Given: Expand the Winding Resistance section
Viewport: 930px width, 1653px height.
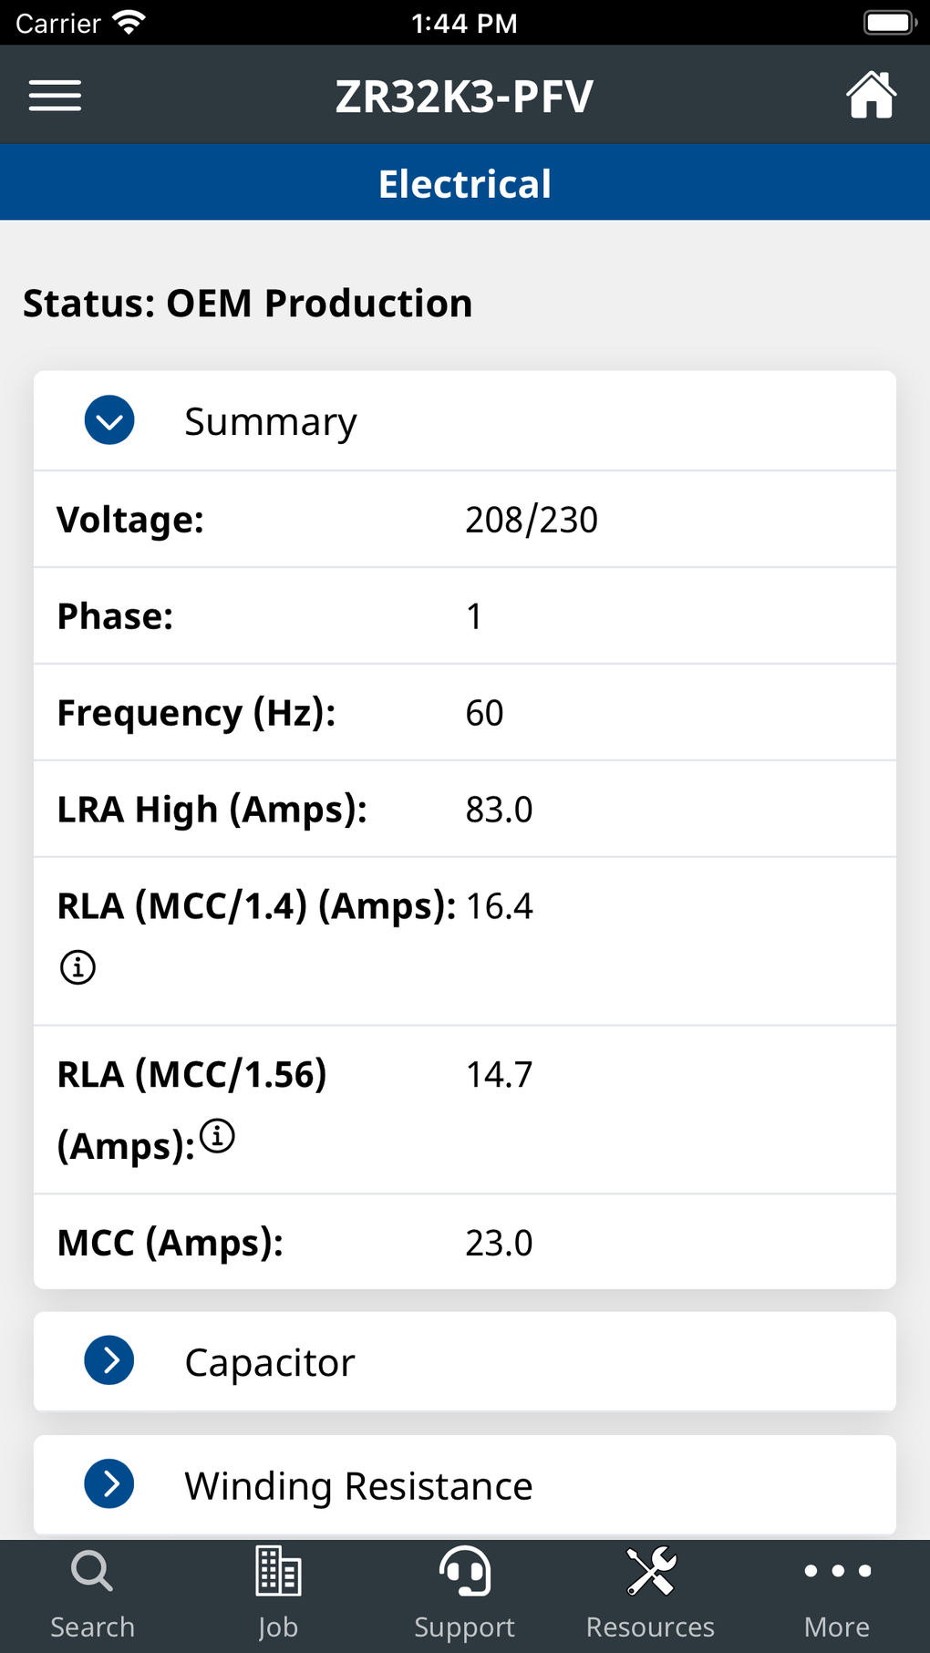Looking at the screenshot, I should click(109, 1483).
